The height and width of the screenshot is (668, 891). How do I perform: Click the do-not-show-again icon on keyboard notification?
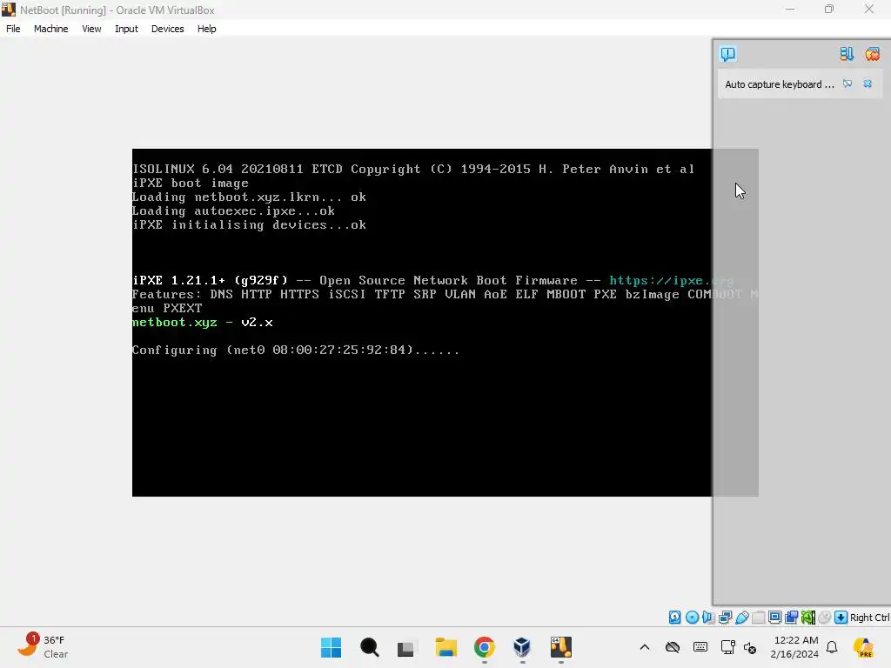847,84
